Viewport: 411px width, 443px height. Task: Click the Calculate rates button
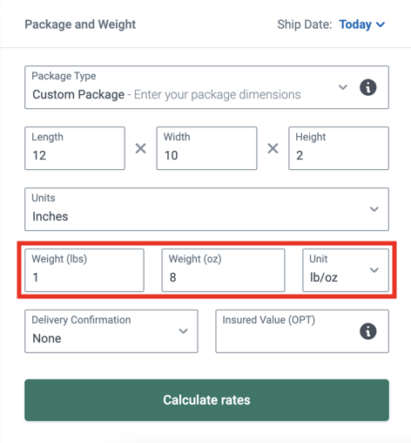tap(206, 400)
